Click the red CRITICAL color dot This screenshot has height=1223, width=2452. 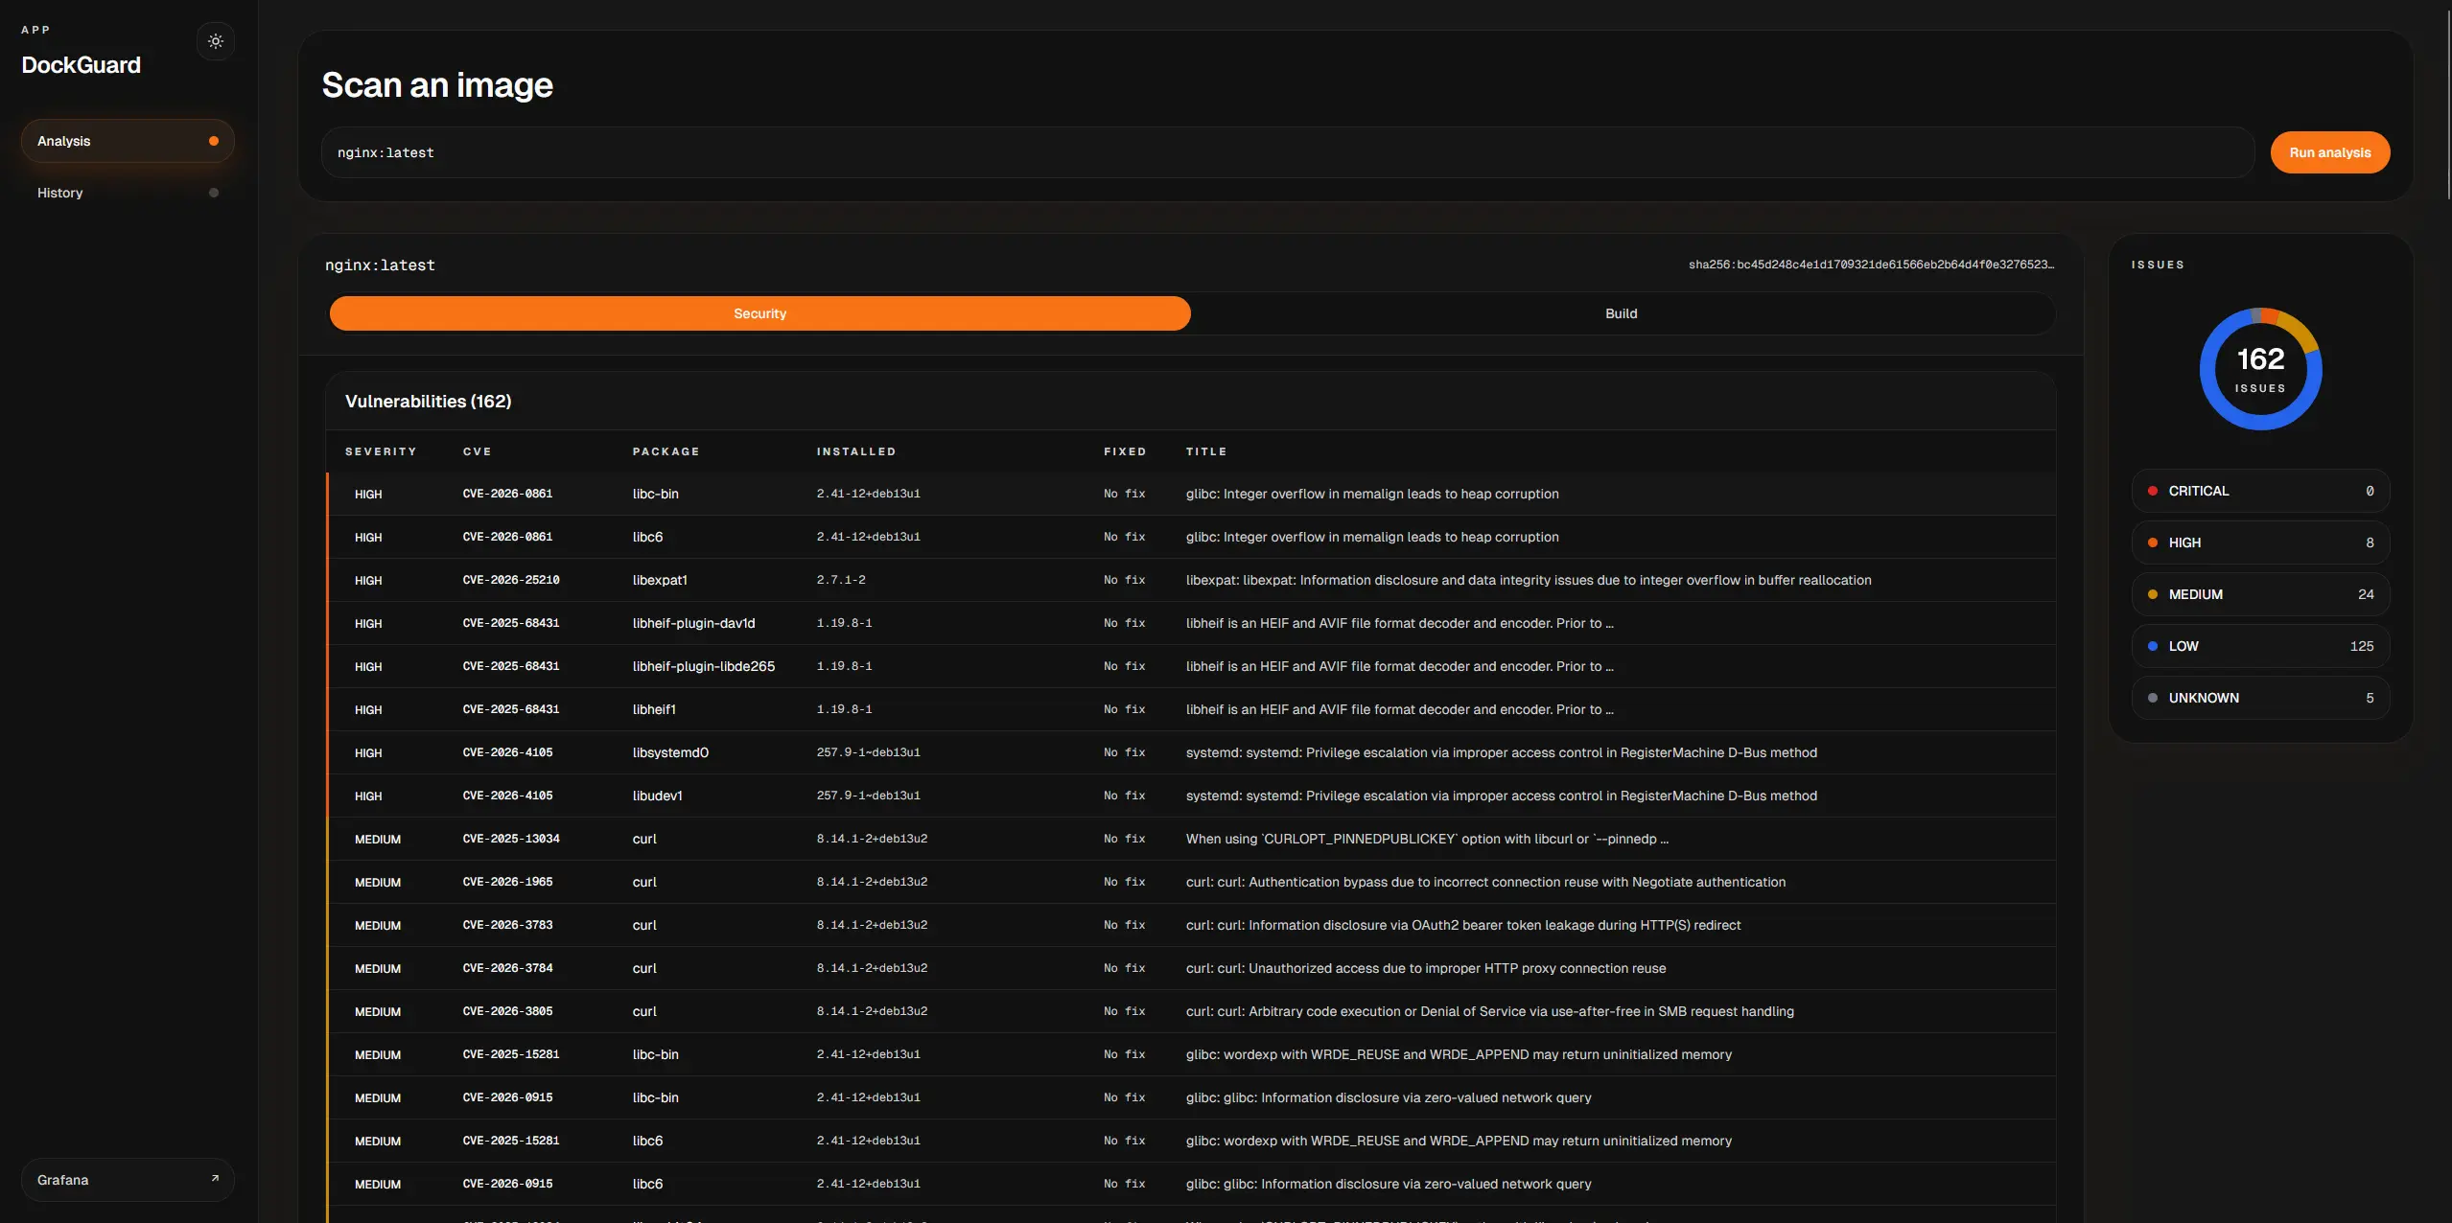[x=2153, y=491]
